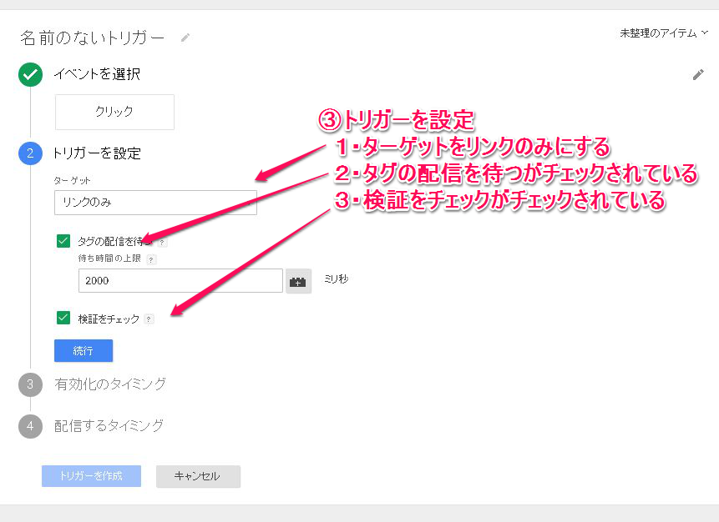This screenshot has height=522, width=719.
Task: Click the ミリ秒 unit label
Action: pos(336,279)
